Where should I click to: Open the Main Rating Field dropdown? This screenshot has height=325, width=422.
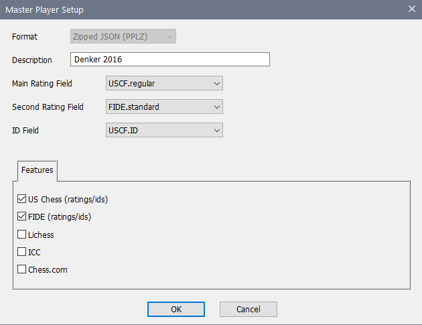164,84
